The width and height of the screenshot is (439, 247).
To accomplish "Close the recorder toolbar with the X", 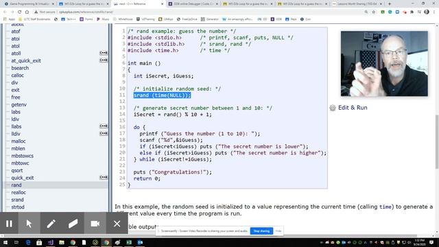I will [117, 224].
